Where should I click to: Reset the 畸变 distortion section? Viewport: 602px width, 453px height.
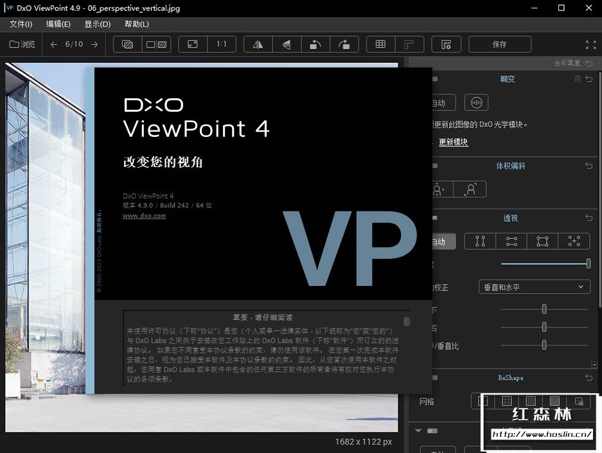pyautogui.click(x=589, y=79)
